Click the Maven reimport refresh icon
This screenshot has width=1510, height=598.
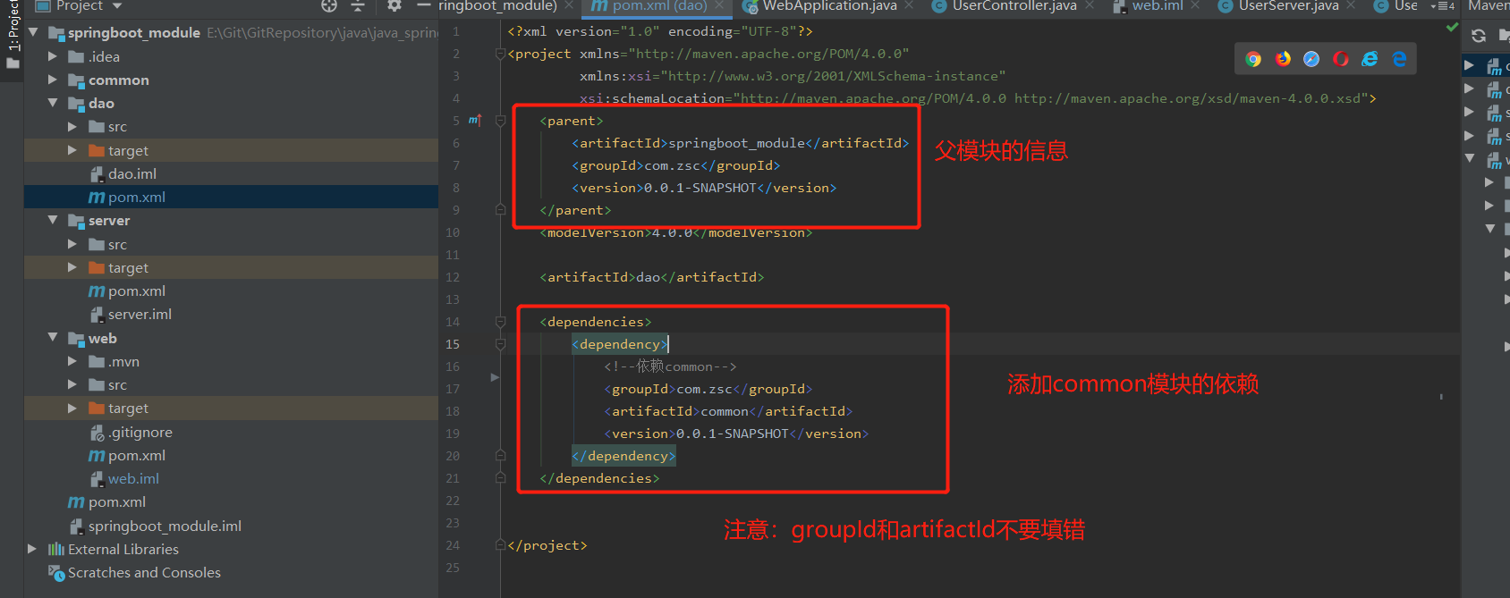pos(1479,36)
